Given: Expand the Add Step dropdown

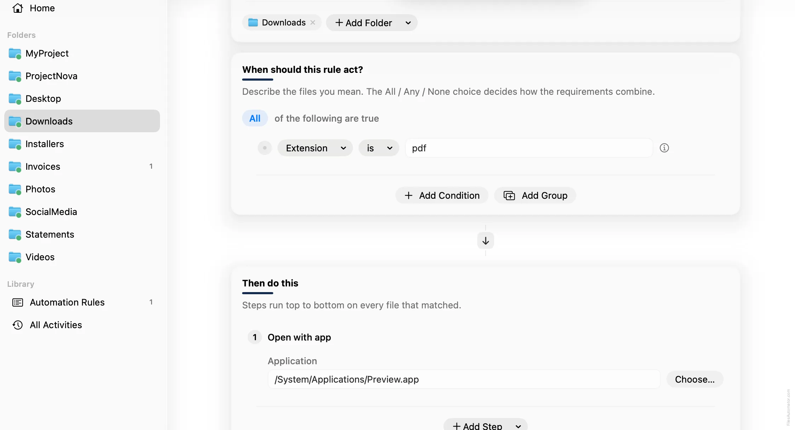Looking at the screenshot, I should 518,426.
